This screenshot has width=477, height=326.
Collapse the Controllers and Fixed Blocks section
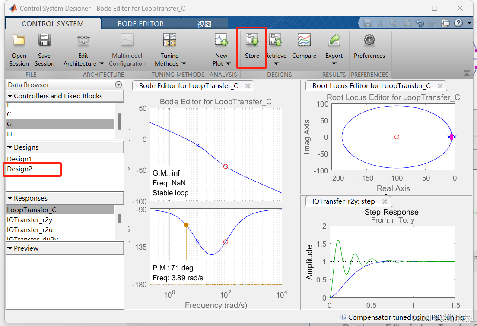click(10, 96)
